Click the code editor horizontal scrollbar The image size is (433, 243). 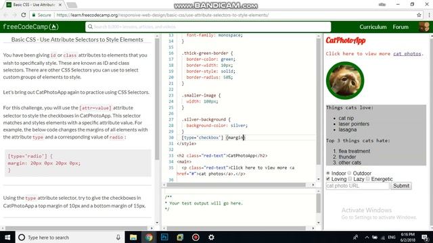click(x=236, y=185)
